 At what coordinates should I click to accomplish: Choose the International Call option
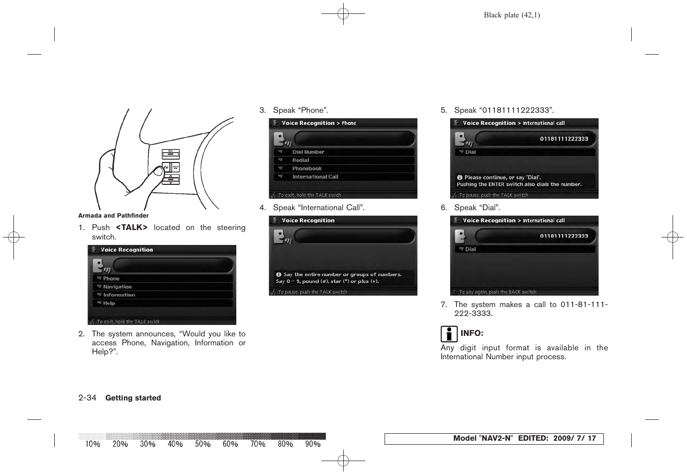pos(344,177)
